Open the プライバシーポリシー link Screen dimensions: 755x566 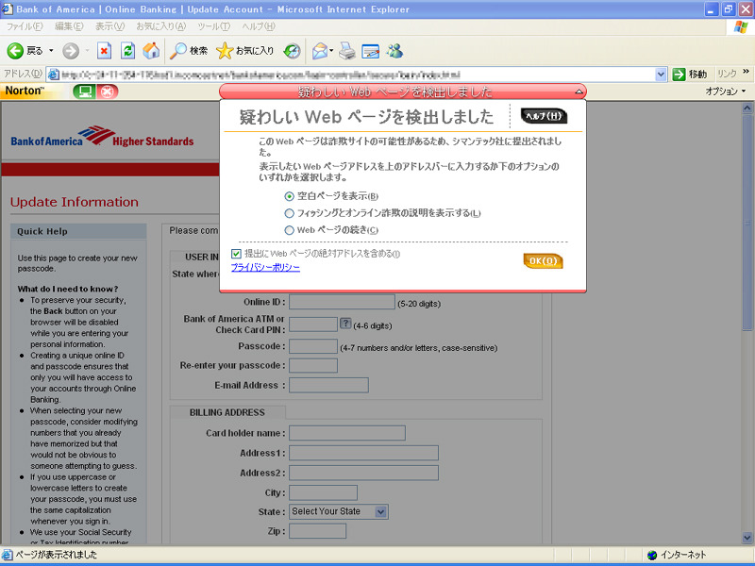[265, 268]
